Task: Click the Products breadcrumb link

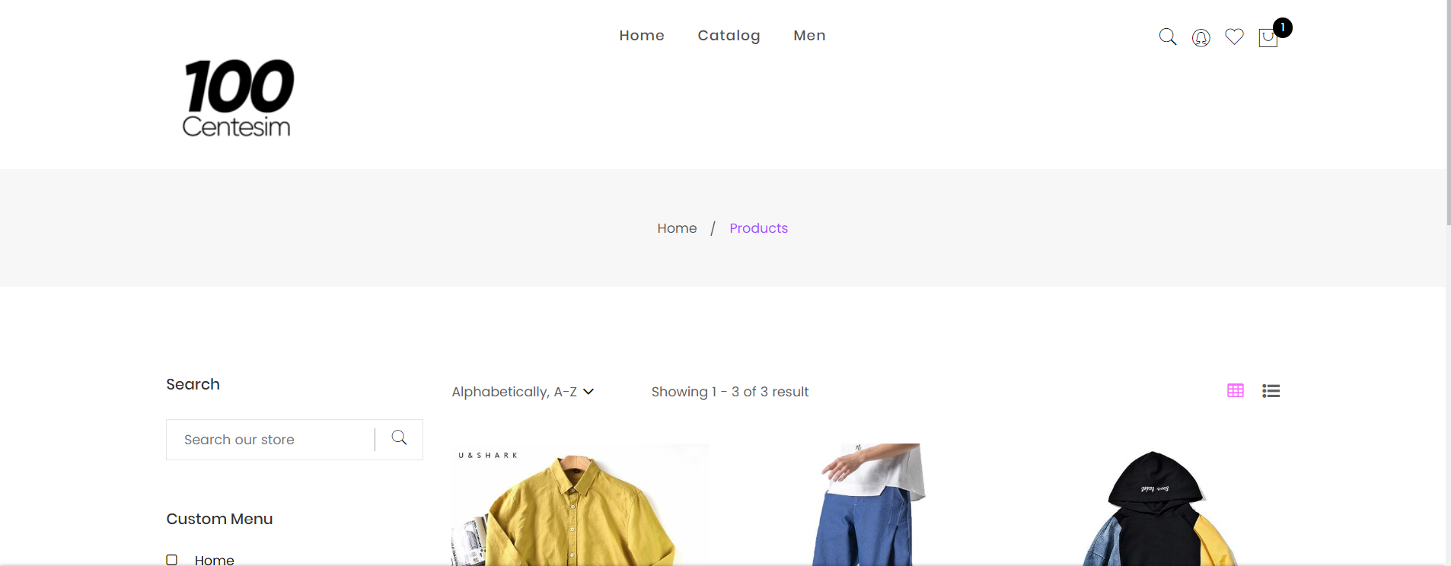Action: 758,228
